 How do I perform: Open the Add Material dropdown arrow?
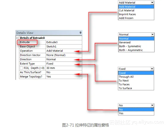pyautogui.click(x=152, y=3)
